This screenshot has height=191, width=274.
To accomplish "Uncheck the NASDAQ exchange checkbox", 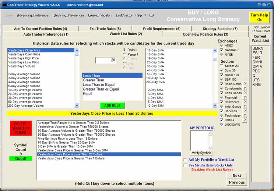I will pyautogui.click(x=221, y=50).
